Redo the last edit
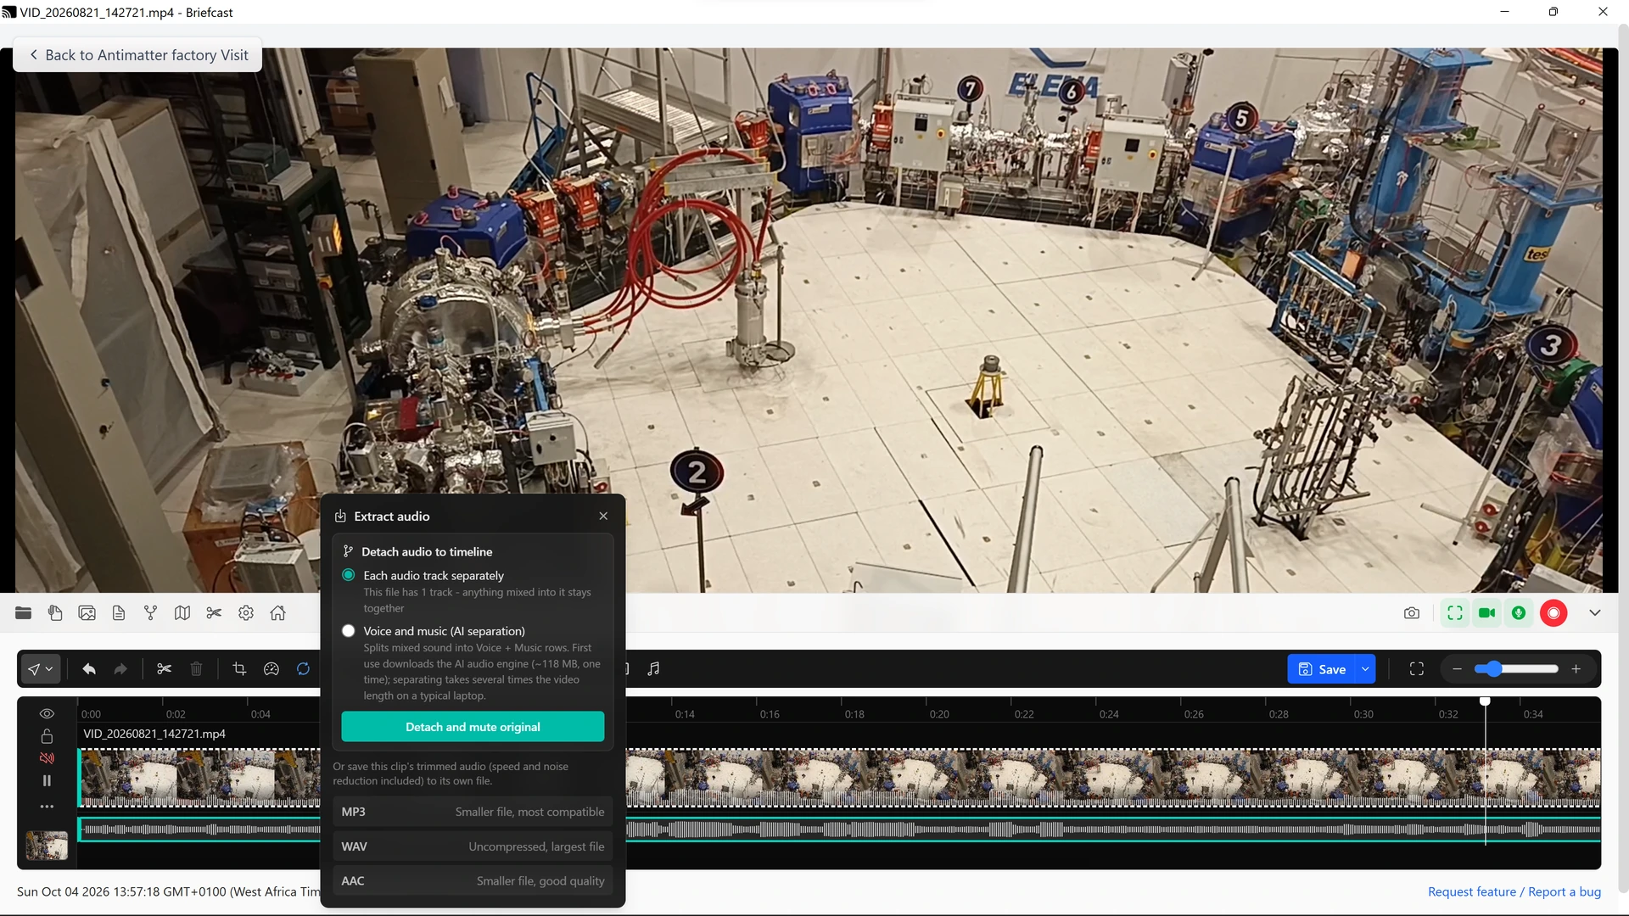 pyautogui.click(x=120, y=668)
